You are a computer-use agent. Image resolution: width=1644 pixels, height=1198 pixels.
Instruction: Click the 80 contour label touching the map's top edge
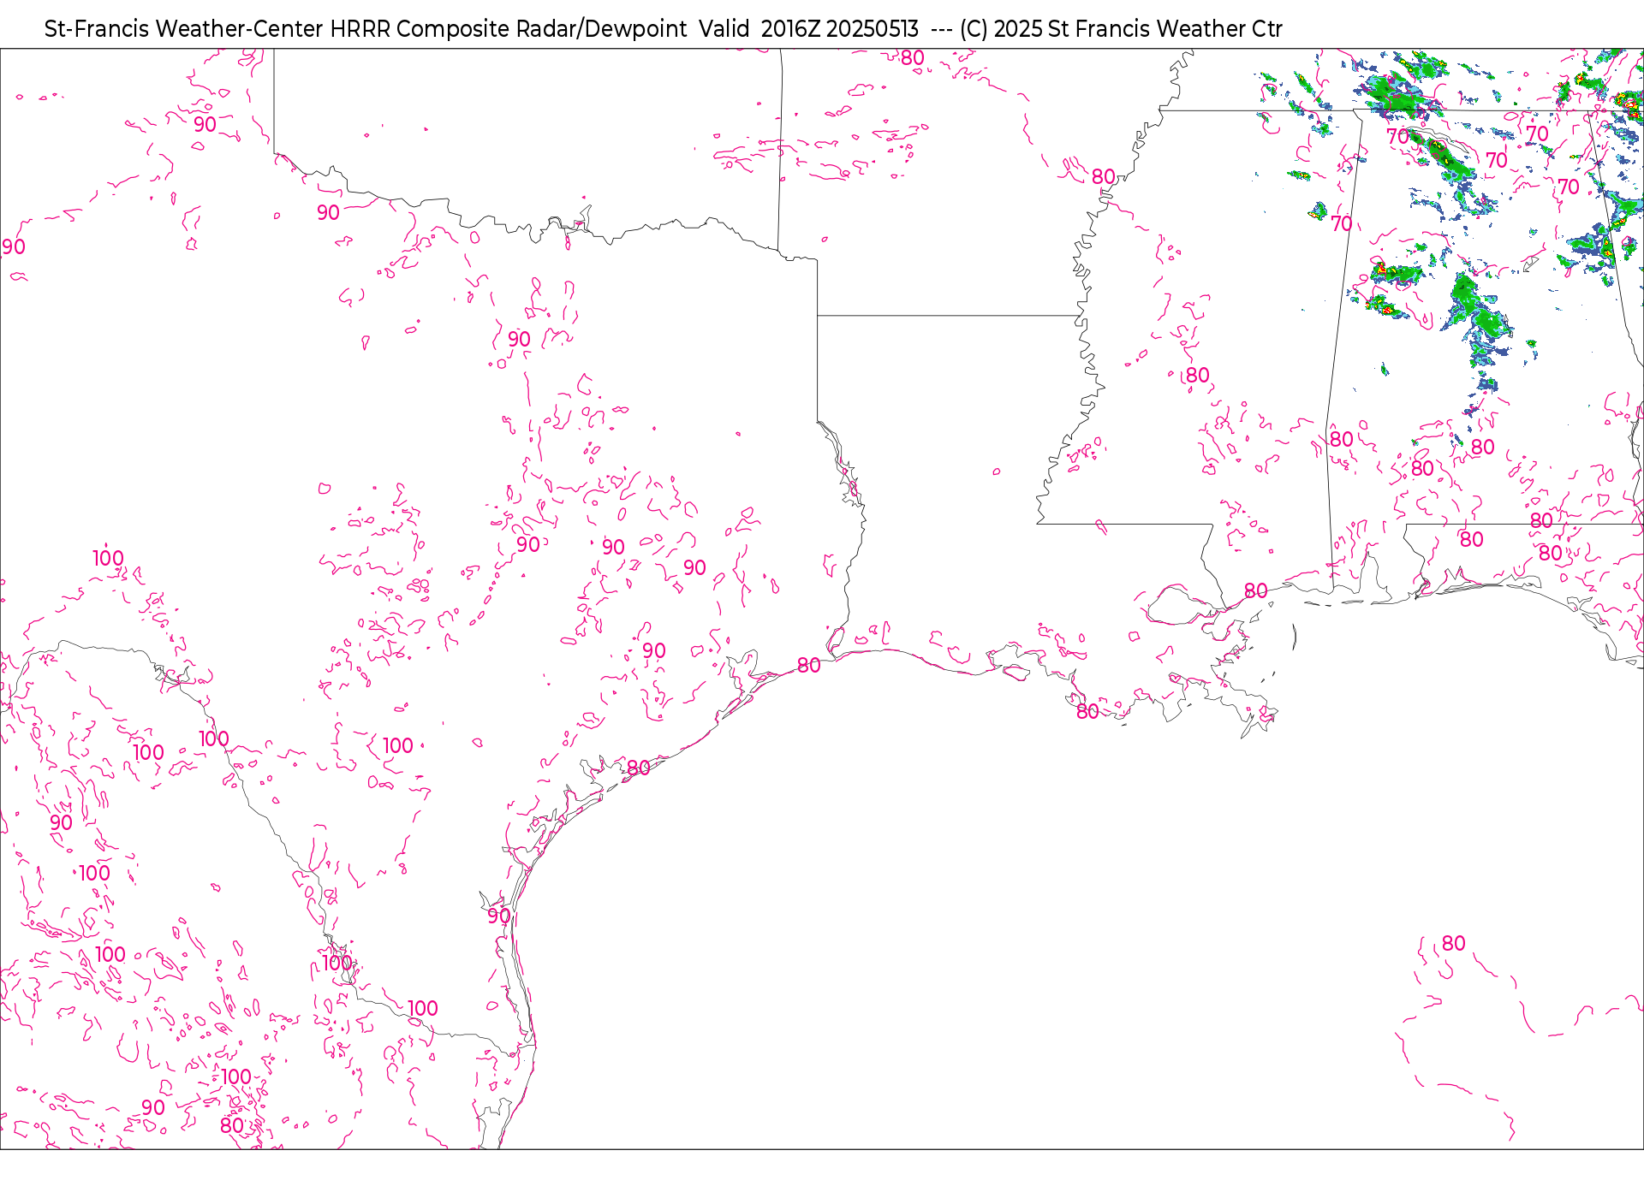(912, 58)
